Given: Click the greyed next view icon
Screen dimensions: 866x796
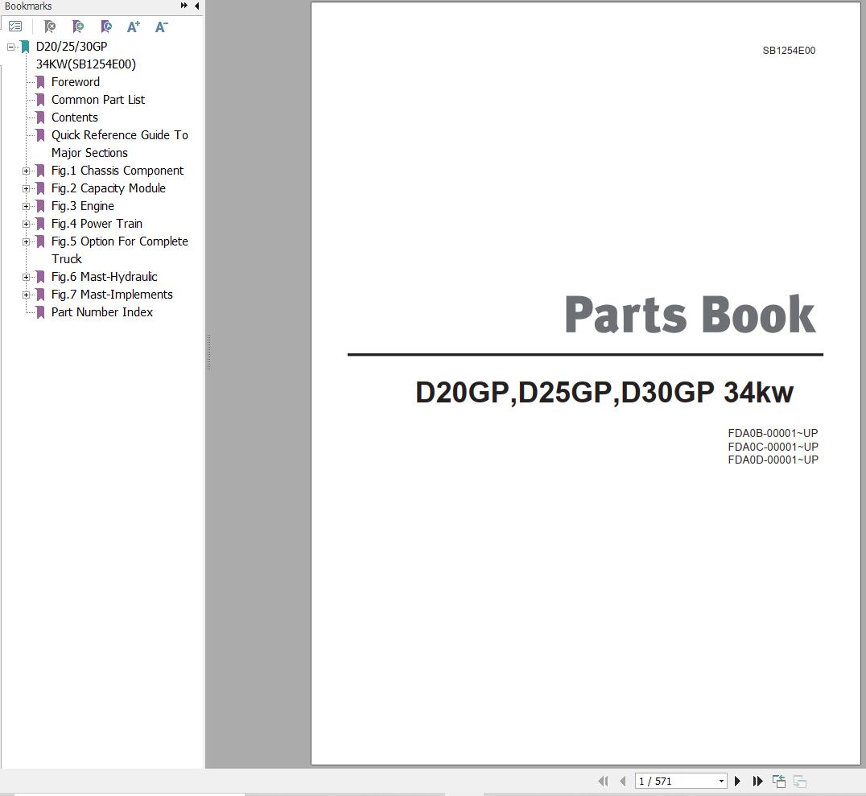Looking at the screenshot, I should (800, 781).
